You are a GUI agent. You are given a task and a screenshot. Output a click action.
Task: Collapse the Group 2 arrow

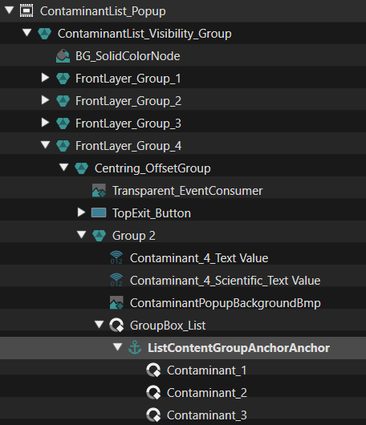tap(81, 234)
